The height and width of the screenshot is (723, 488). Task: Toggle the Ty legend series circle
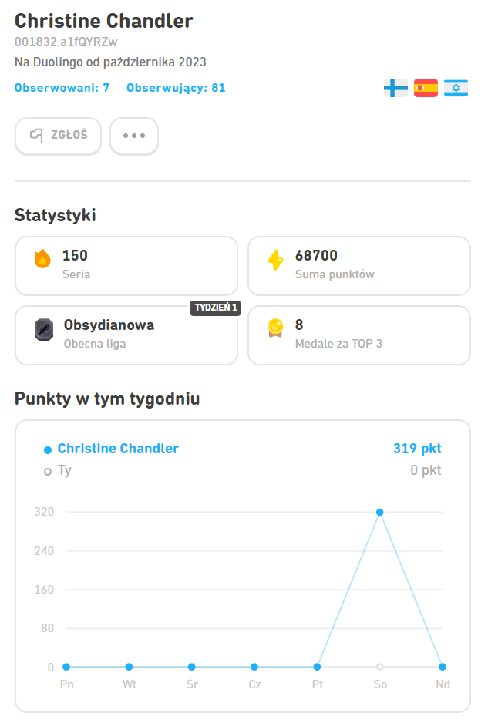point(48,472)
